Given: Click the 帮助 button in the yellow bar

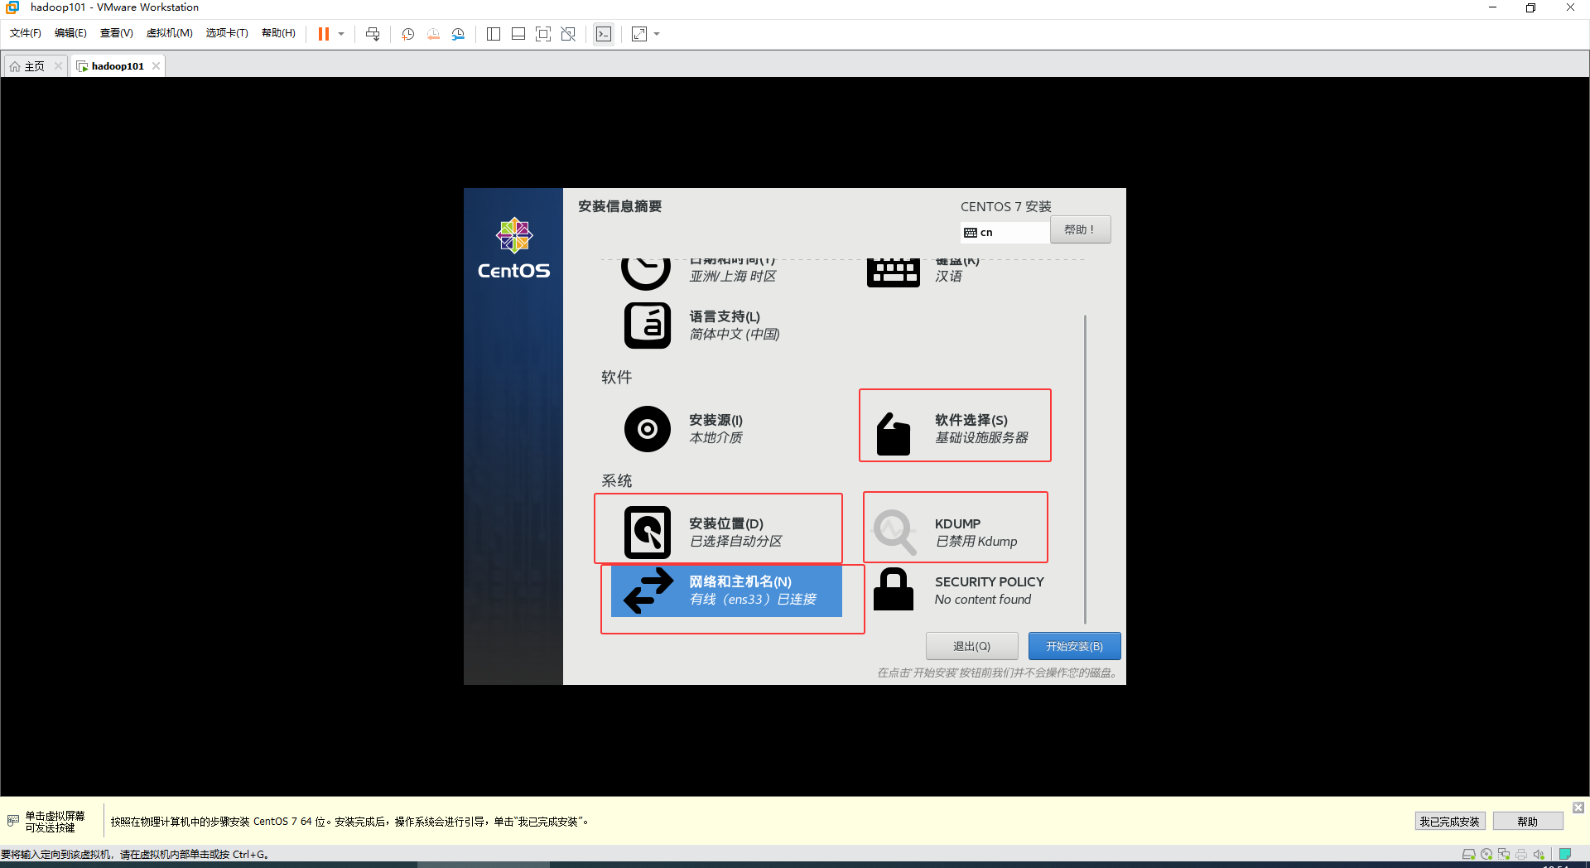Looking at the screenshot, I should [1527, 822].
